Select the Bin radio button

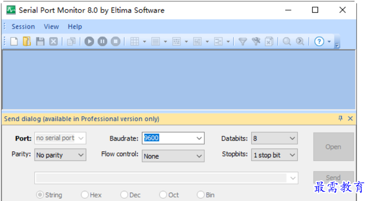point(200,194)
